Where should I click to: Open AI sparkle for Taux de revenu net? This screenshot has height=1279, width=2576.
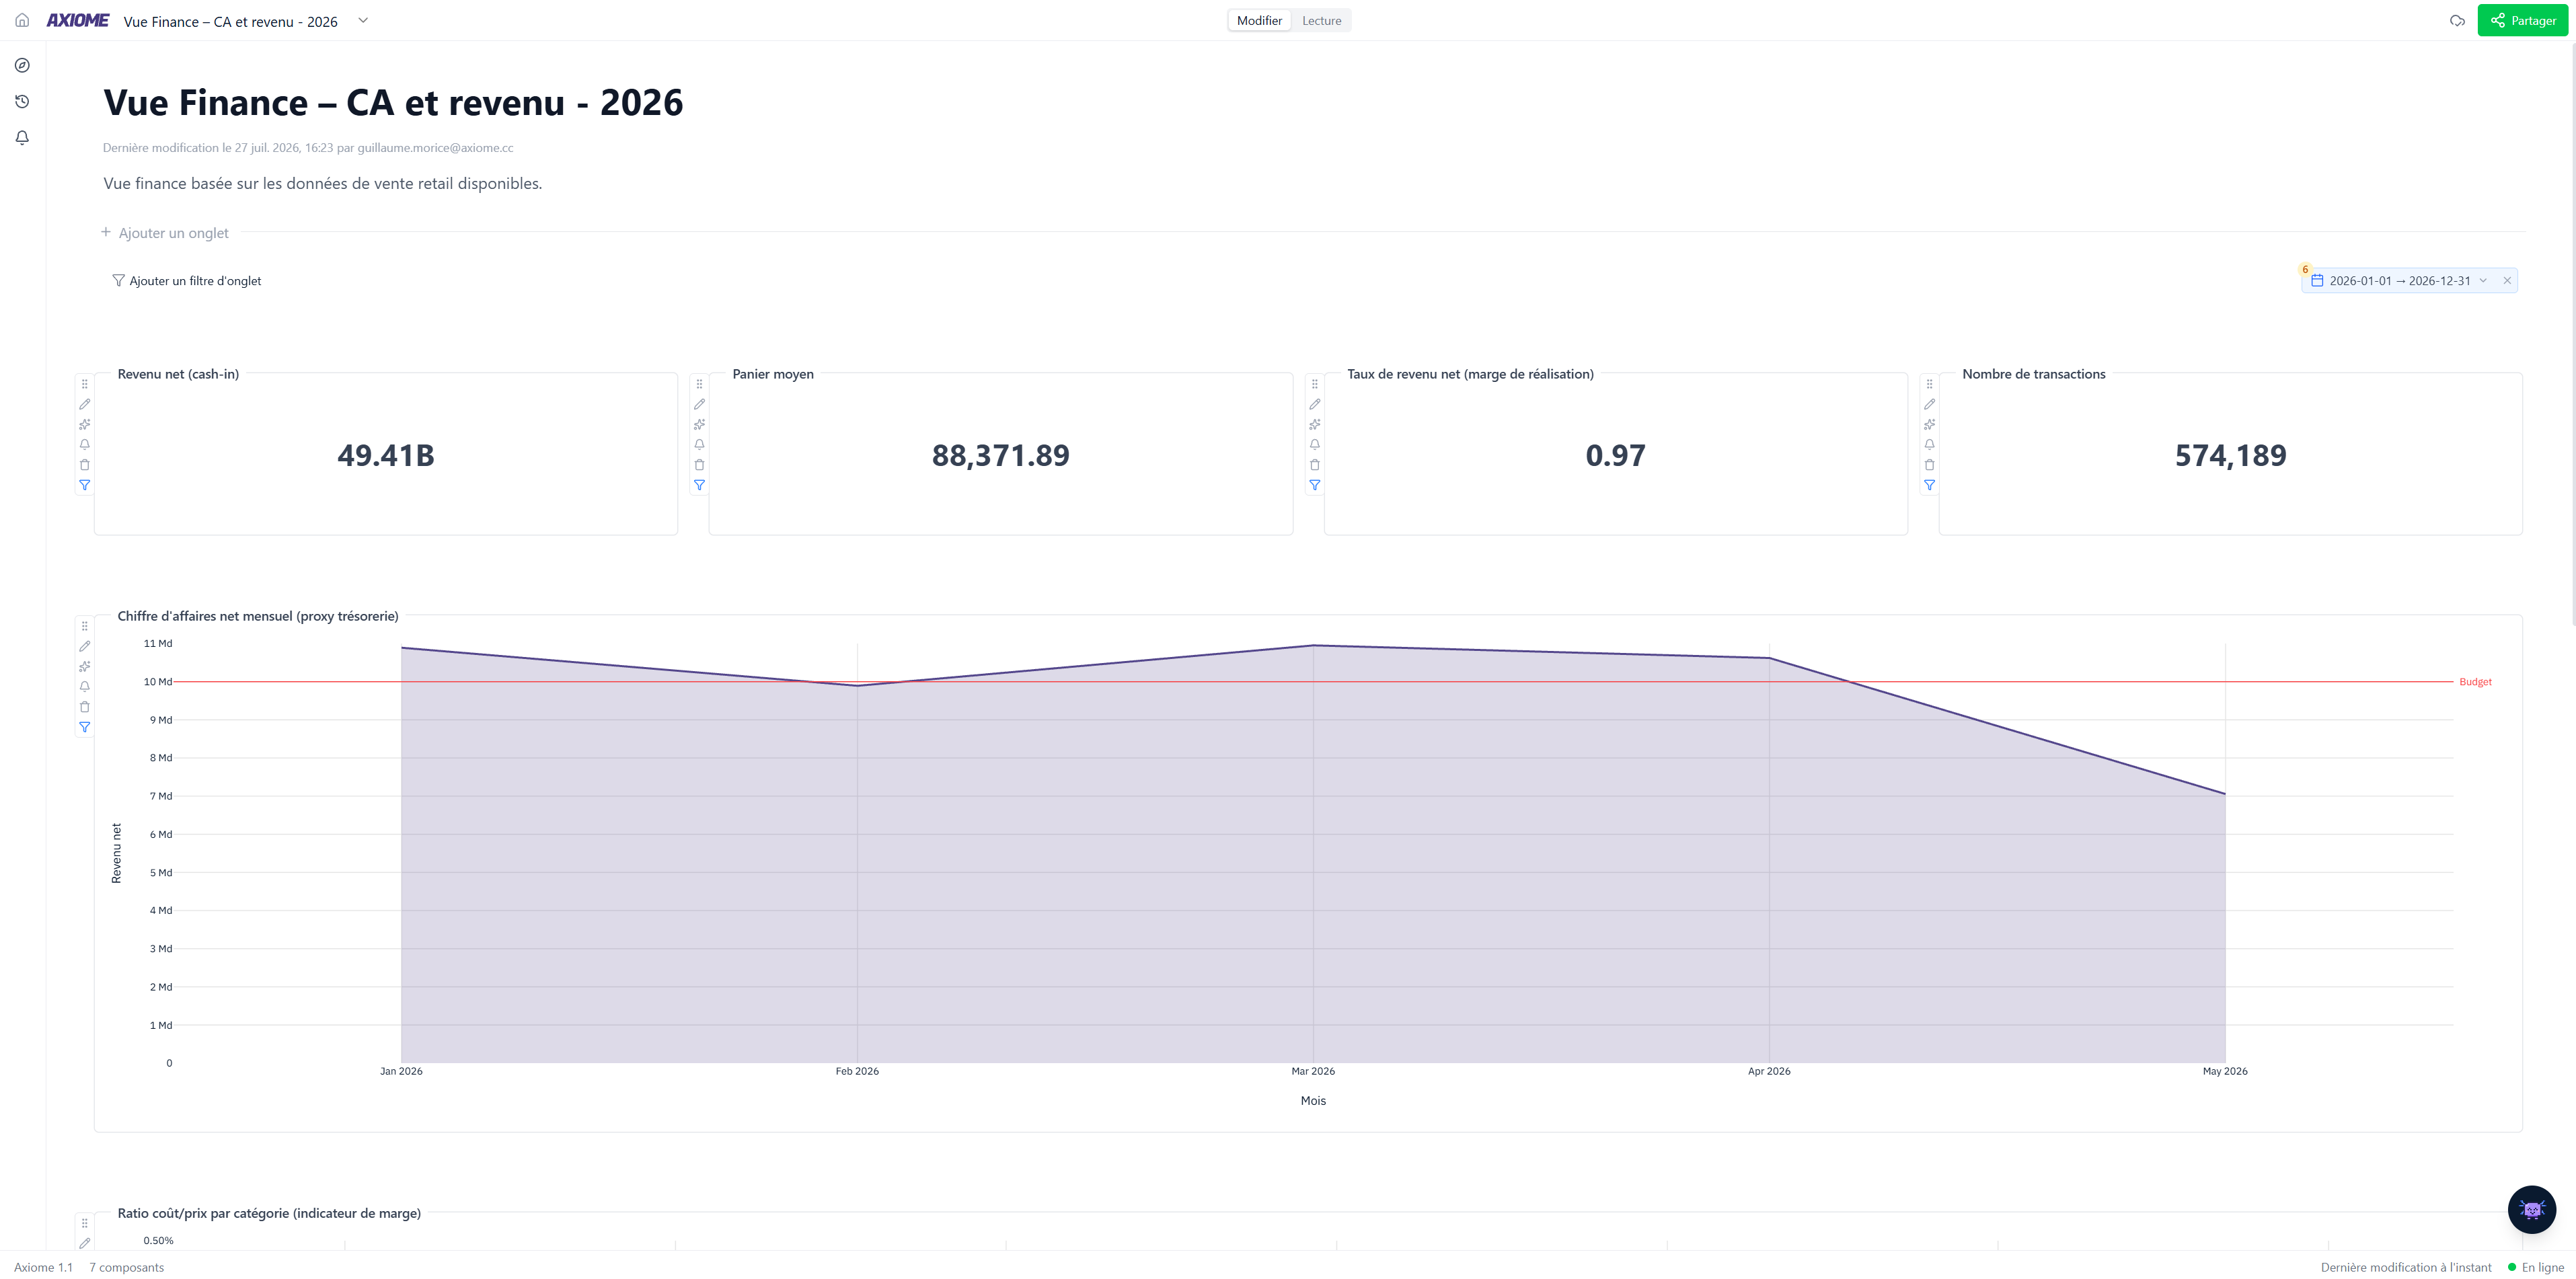1314,424
